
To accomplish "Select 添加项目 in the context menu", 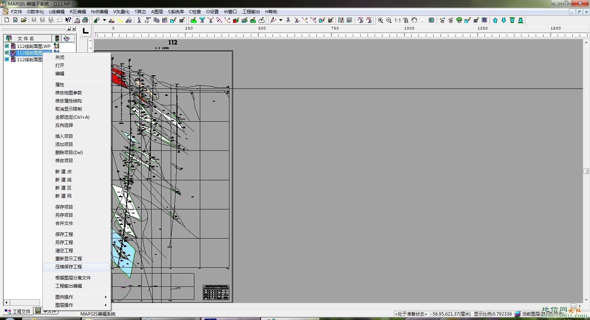I will [77, 144].
